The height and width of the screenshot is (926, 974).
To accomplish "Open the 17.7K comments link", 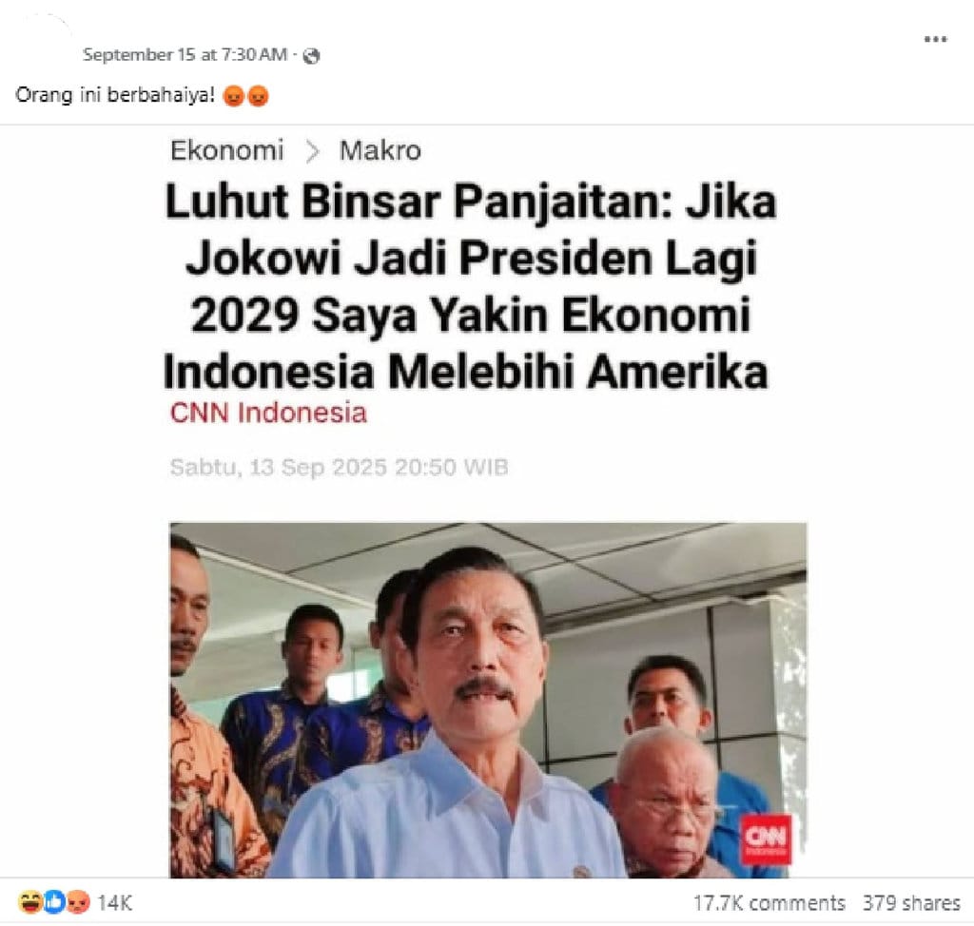I will pos(769,902).
